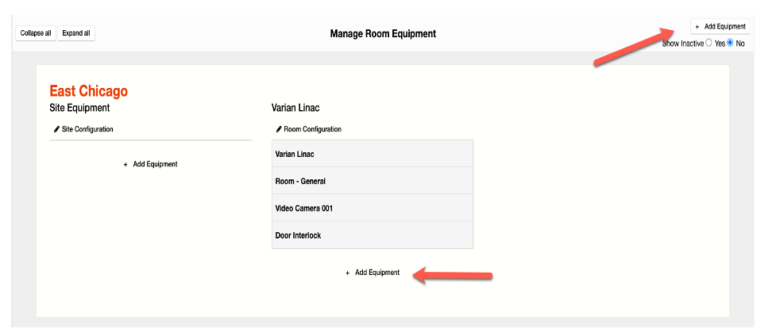Click plus icon under Site Equipment section
This screenshot has height=336, width=776.
(125, 165)
